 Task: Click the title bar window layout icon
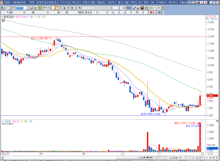[x=190, y=2]
